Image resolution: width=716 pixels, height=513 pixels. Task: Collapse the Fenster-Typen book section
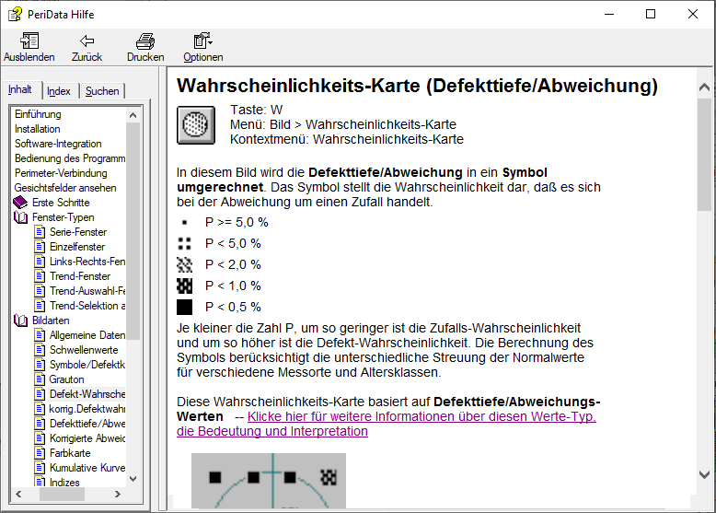[21, 217]
